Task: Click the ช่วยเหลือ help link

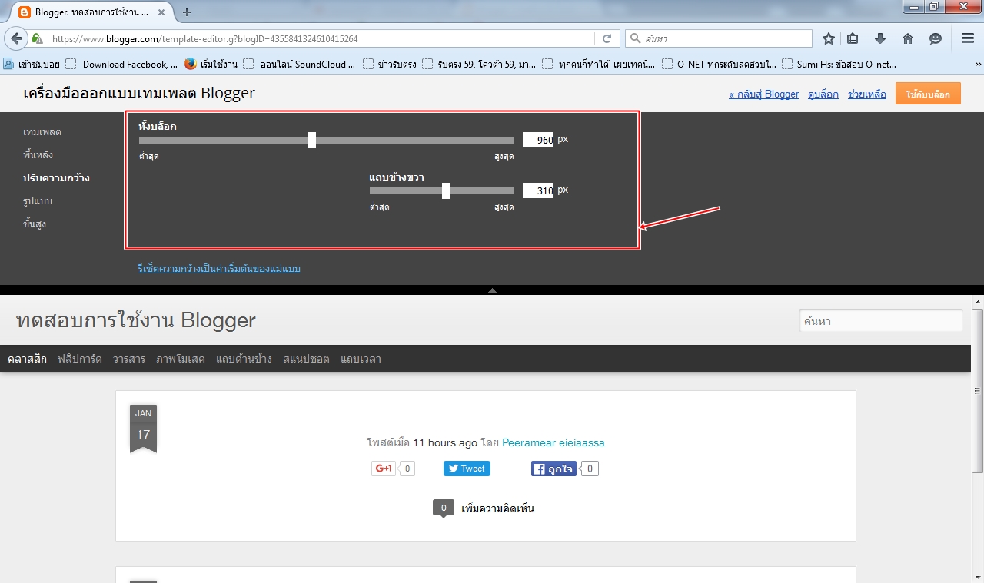Action: [866, 94]
